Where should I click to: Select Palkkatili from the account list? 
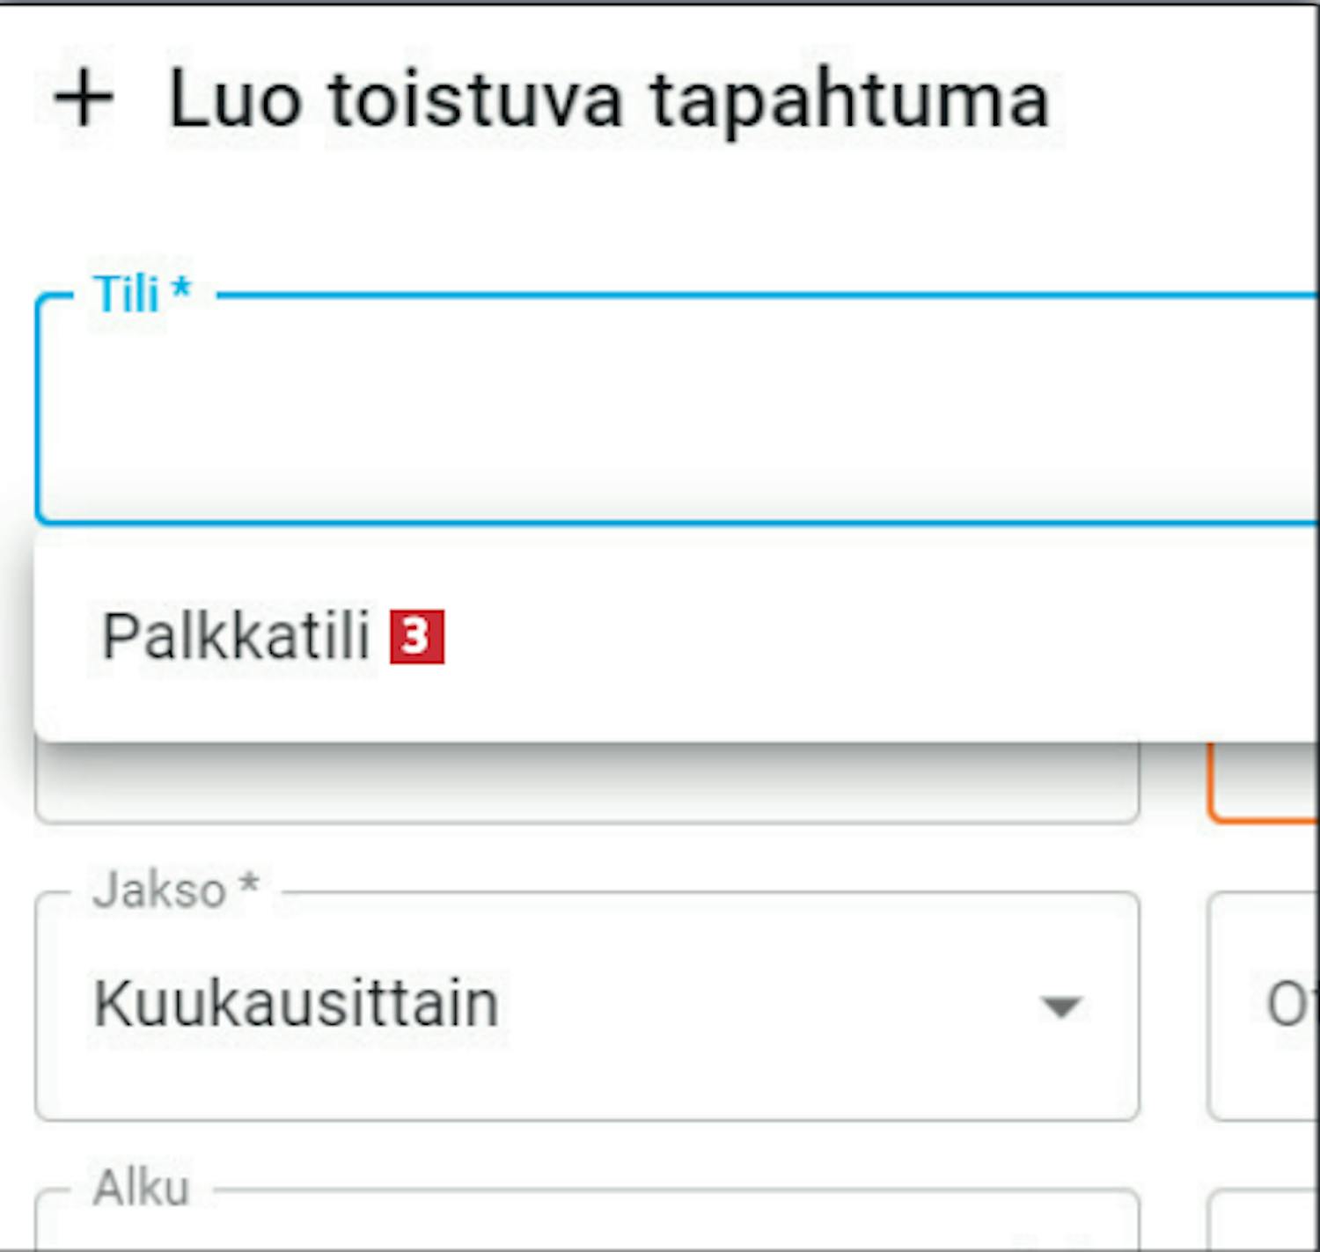pyautogui.click(x=236, y=636)
